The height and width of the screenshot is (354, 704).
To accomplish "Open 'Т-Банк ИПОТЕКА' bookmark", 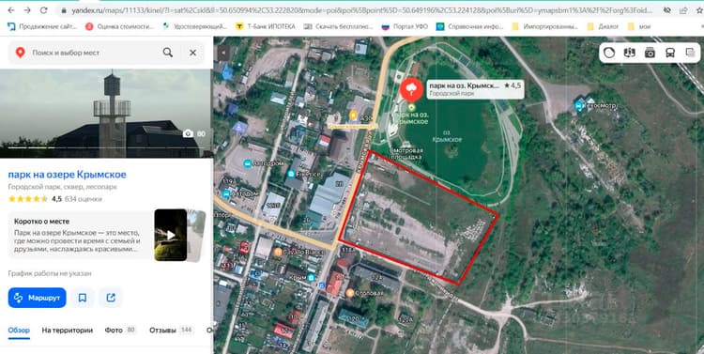I will [x=266, y=26].
